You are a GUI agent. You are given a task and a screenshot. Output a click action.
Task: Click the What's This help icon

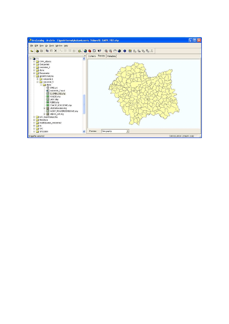(99, 51)
